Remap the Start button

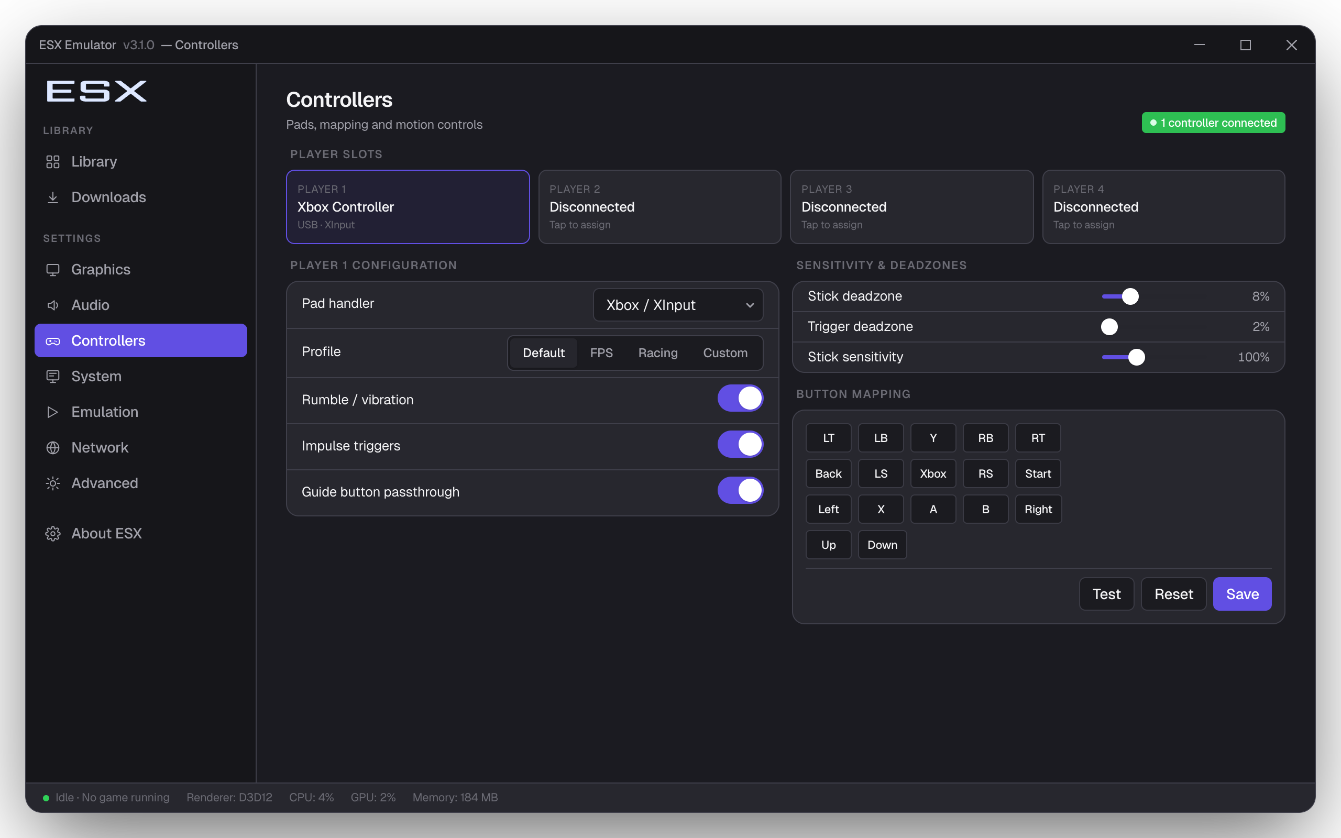coord(1038,474)
